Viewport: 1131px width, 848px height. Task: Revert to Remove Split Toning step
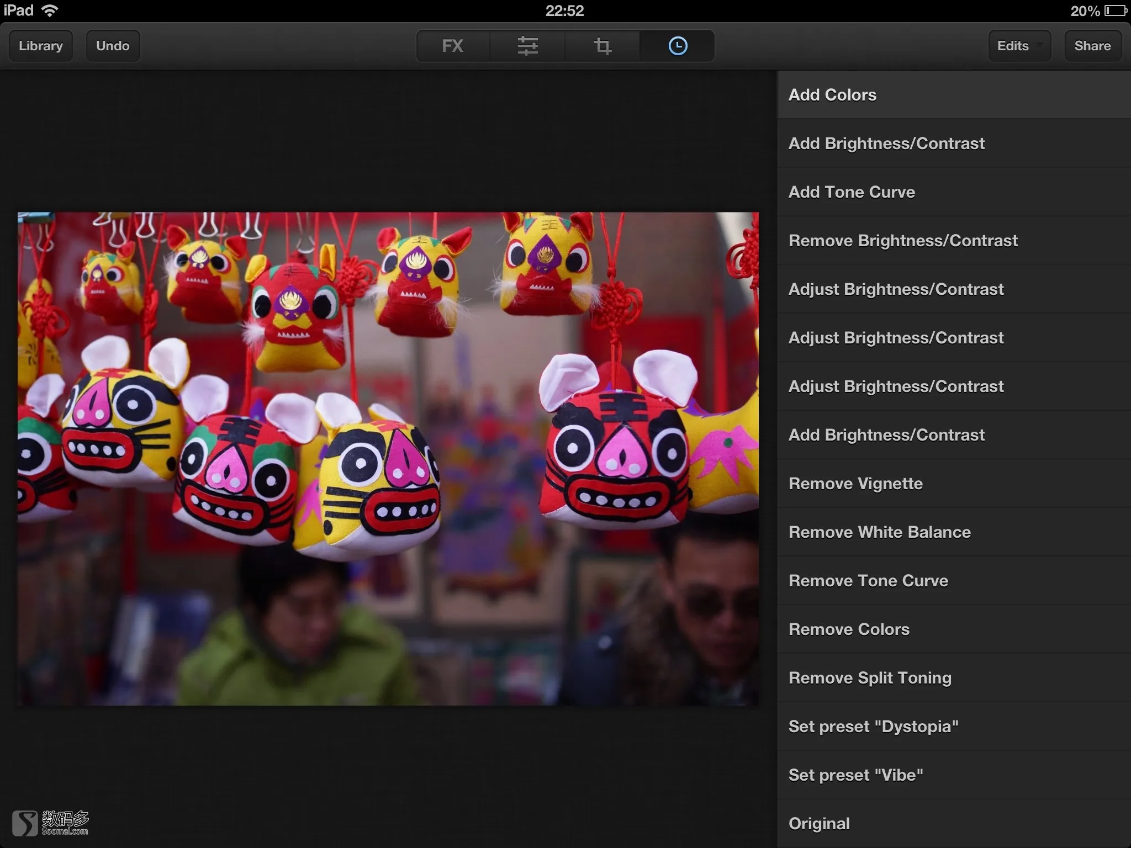(x=954, y=678)
